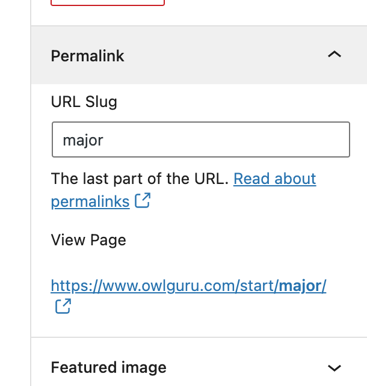Click the external icon after permalinks
Viewport: 367px width, 386px height.
[x=143, y=200]
